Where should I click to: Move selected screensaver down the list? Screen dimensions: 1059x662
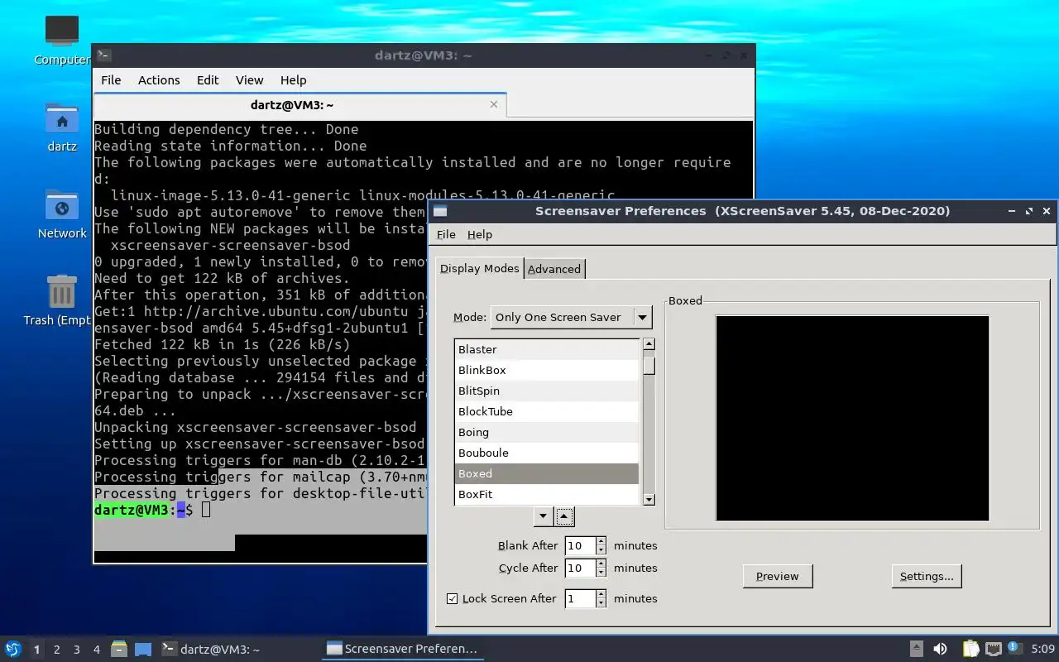pyautogui.click(x=543, y=517)
